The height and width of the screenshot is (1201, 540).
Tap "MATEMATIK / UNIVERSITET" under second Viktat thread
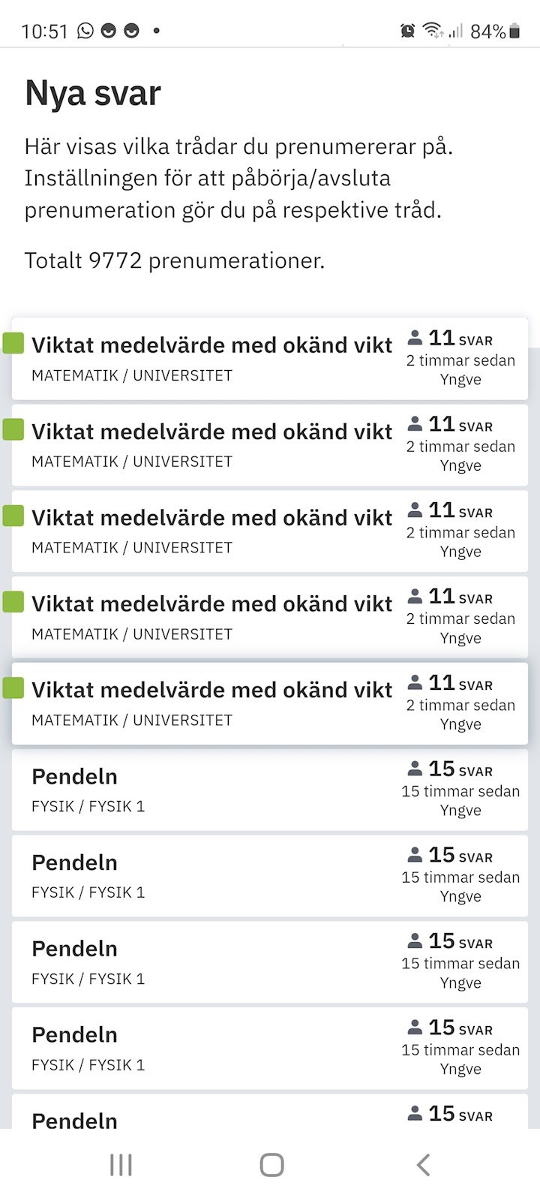(x=132, y=462)
